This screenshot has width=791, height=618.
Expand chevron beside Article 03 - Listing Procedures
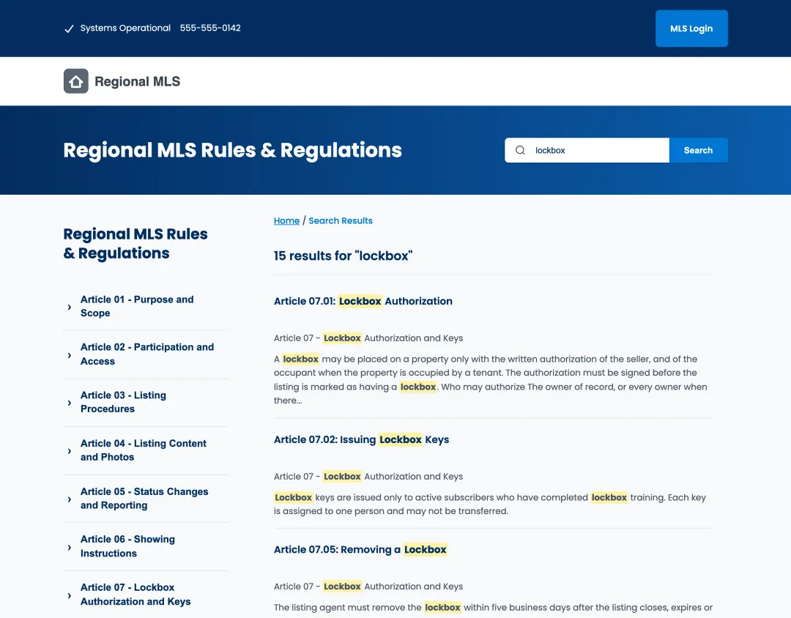pos(70,403)
